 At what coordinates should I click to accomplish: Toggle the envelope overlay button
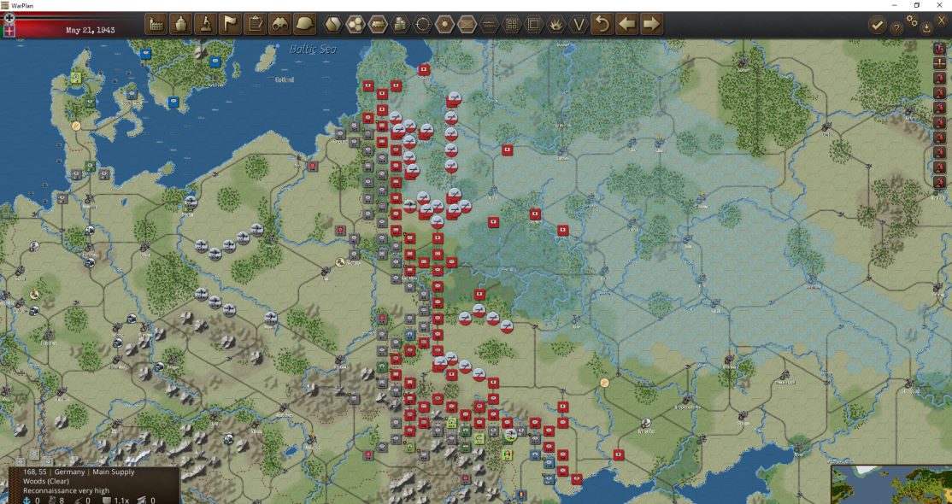click(x=467, y=25)
